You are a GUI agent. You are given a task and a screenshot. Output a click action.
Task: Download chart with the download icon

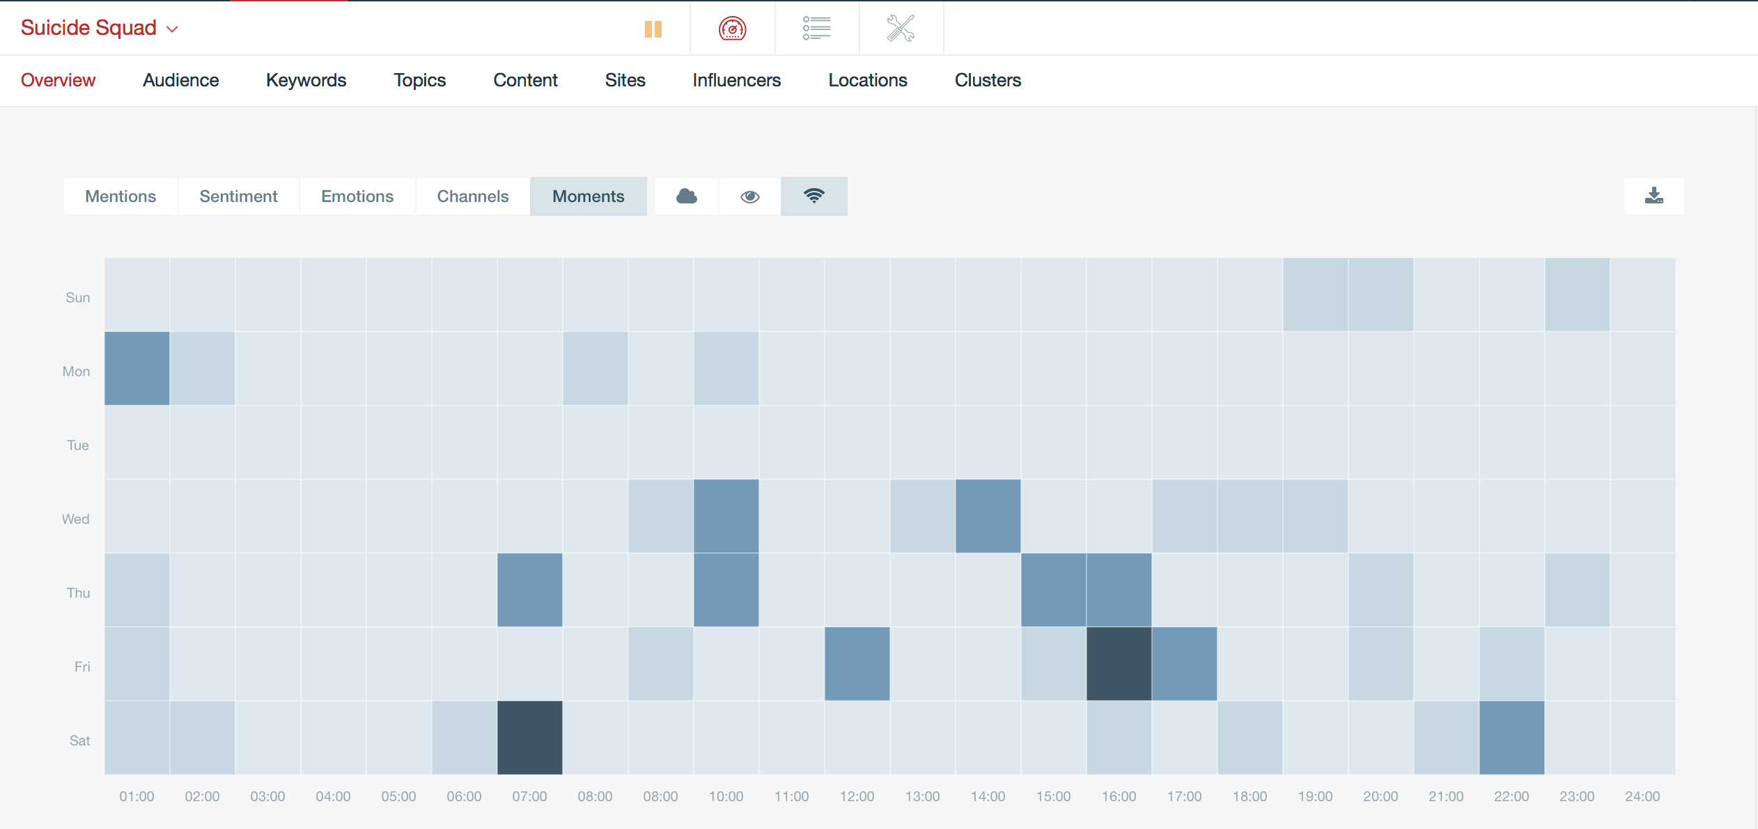coord(1654,196)
